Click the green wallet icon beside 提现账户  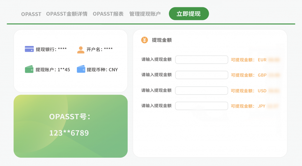(x=29, y=69)
